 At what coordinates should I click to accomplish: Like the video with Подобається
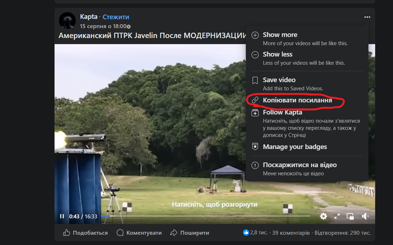(86, 233)
